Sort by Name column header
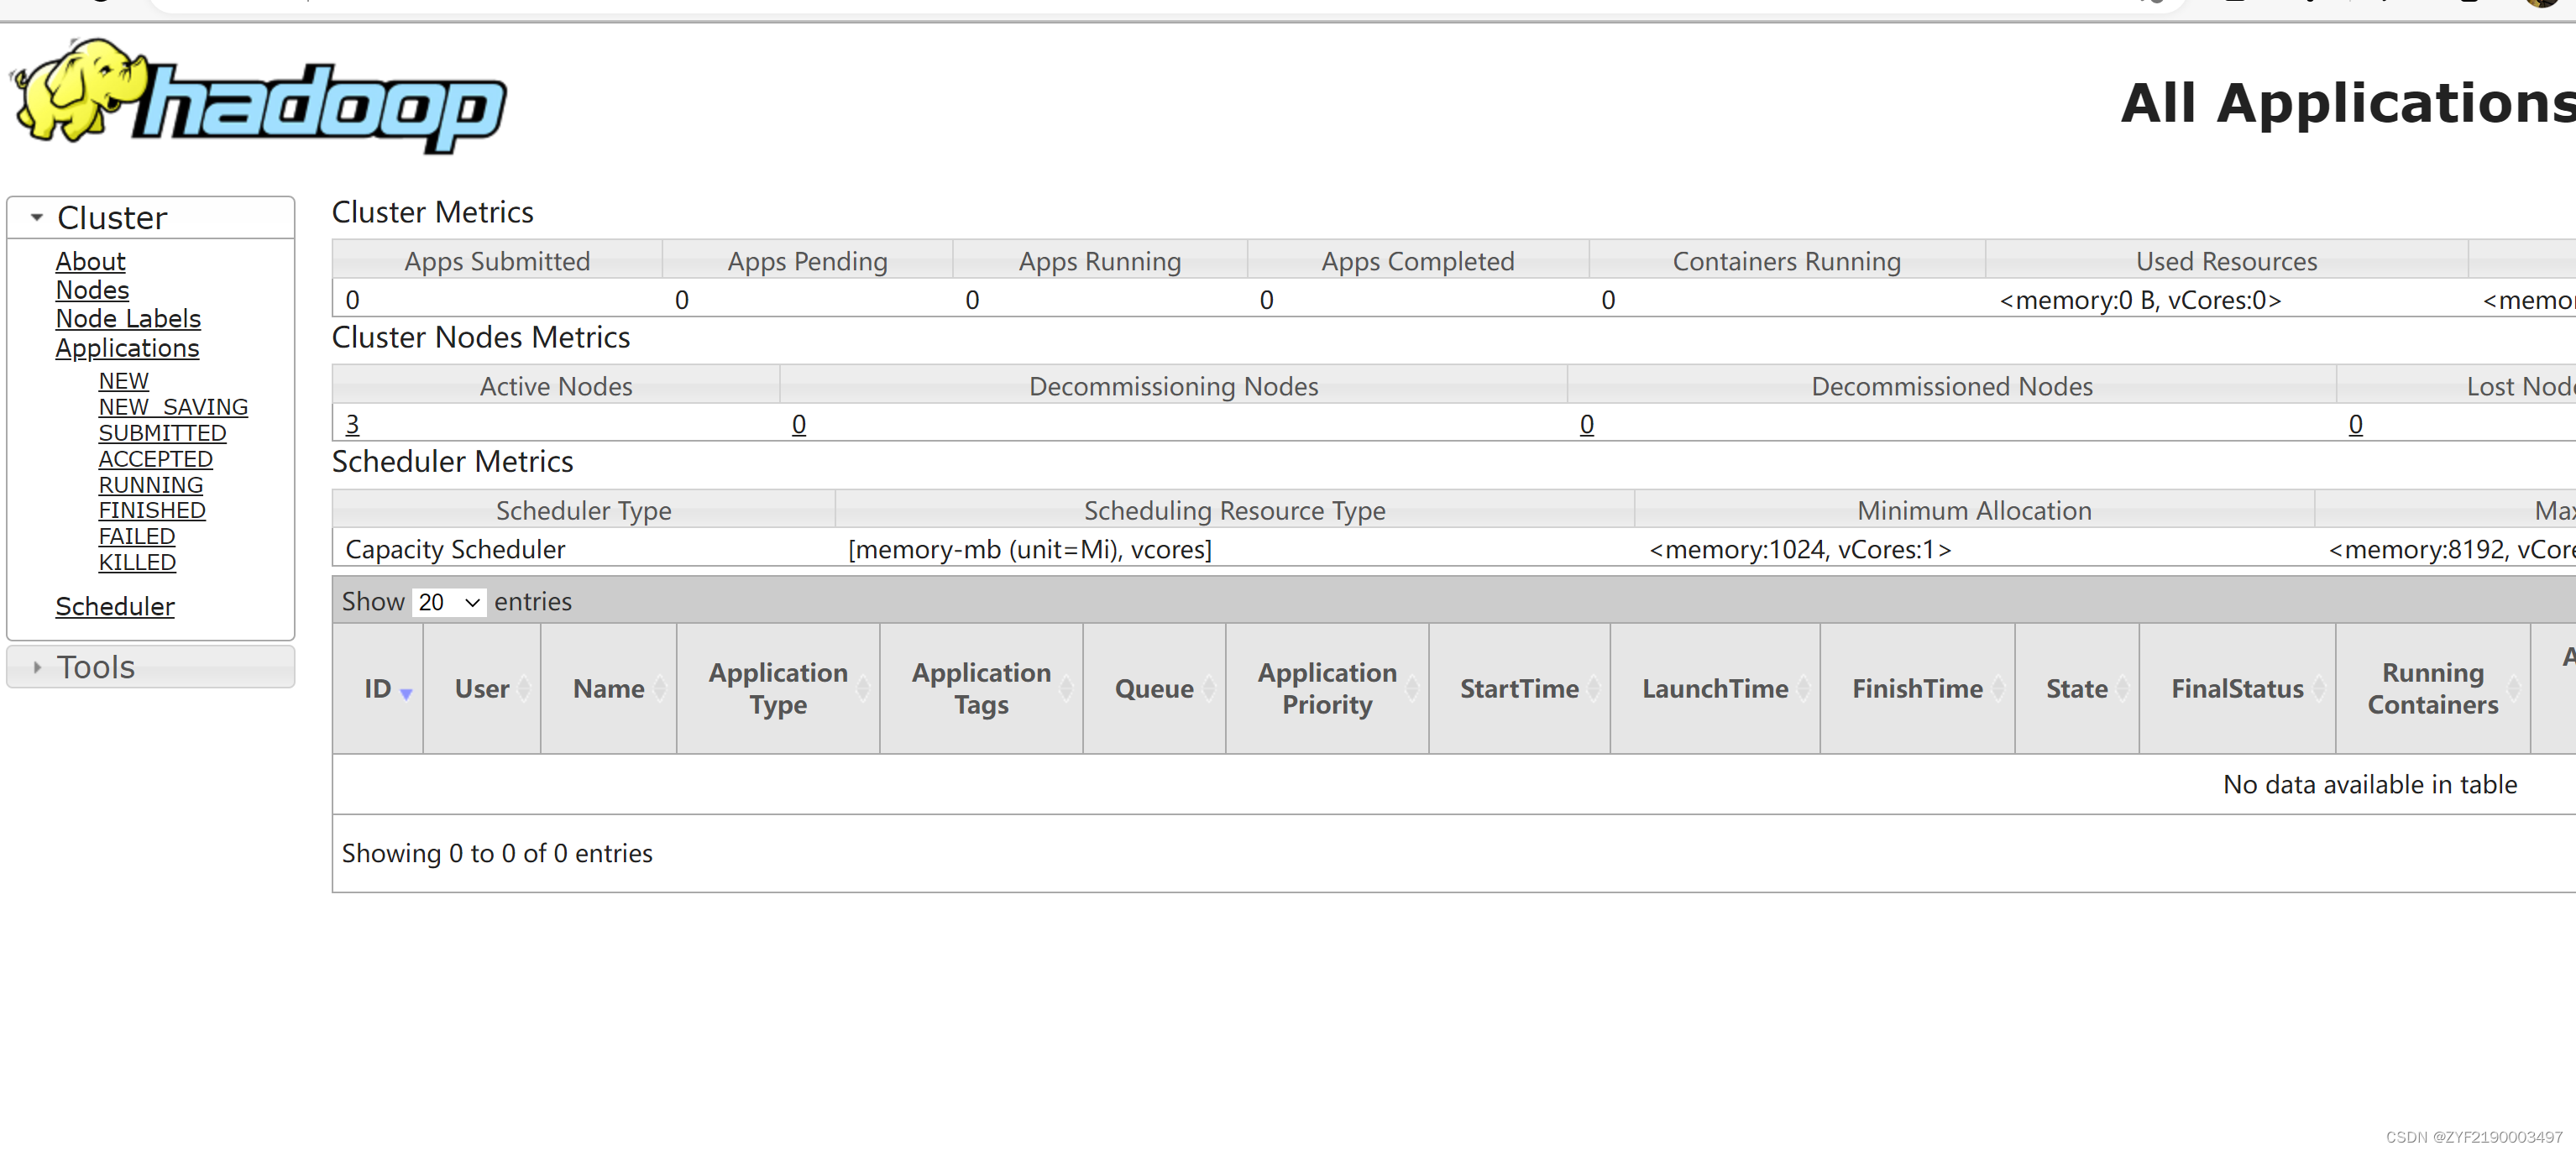 point(609,689)
